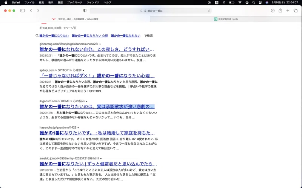Open the user account menu bar icon
Screen dimensions: 302x188
tap(247, 3)
